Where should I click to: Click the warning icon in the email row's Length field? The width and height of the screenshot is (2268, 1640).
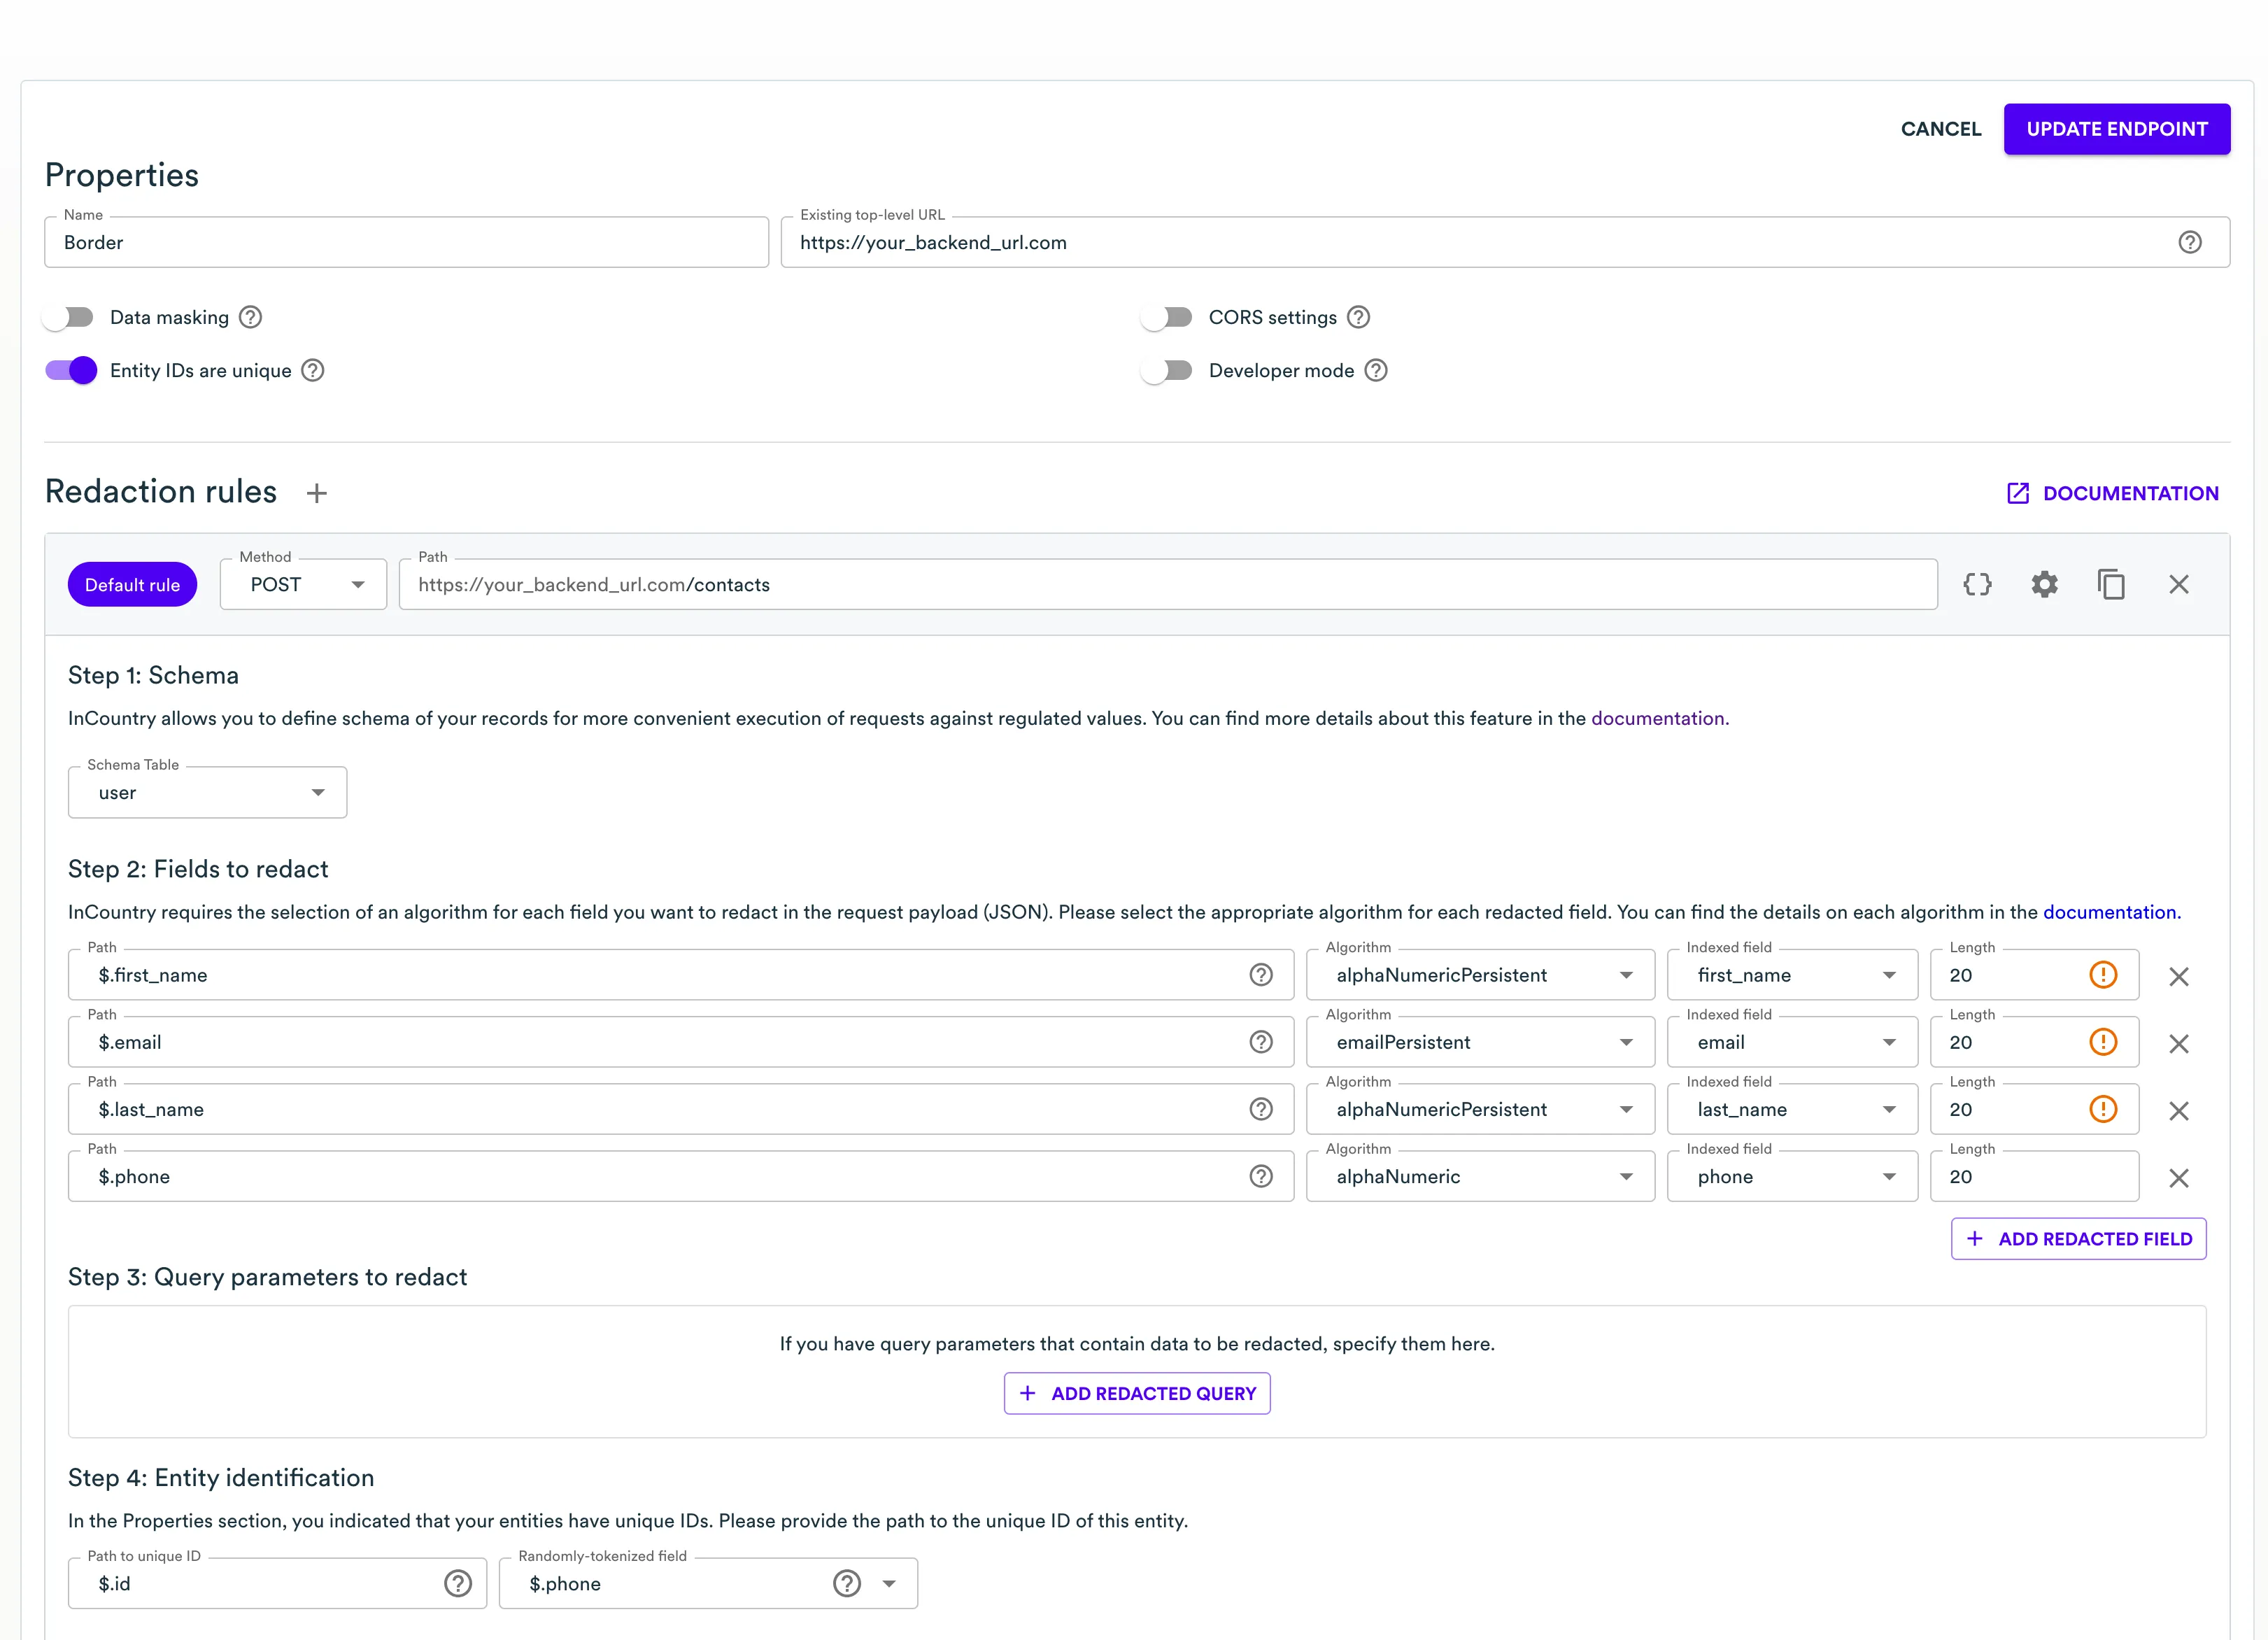(x=2103, y=1042)
